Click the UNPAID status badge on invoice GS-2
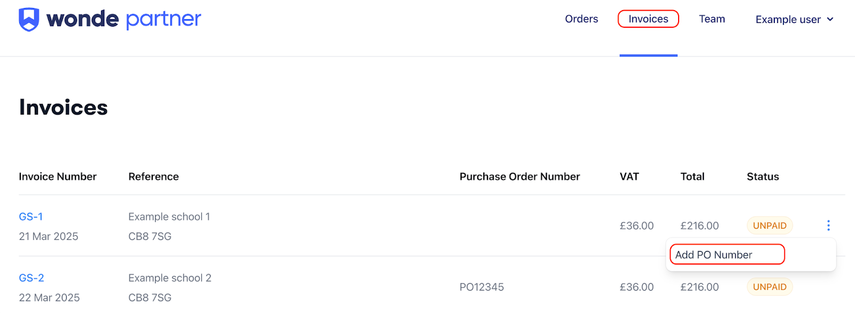Viewport: 855px width, 313px height. 769,286
